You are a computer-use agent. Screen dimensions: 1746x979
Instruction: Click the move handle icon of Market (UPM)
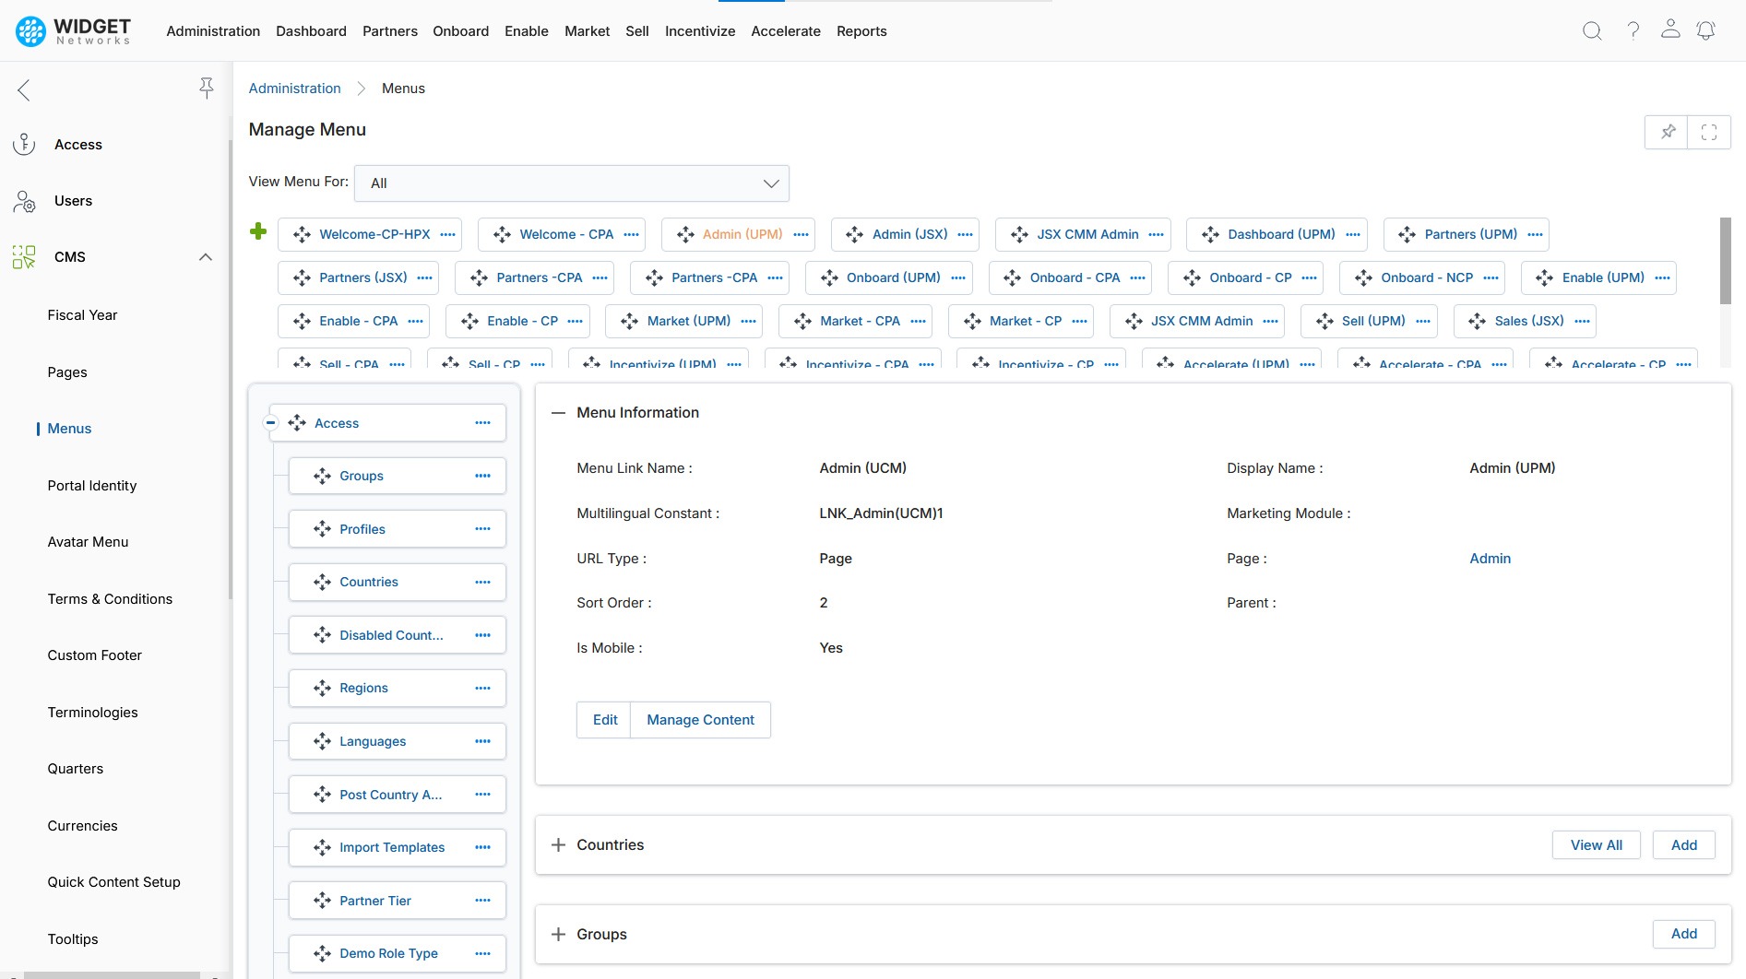coord(630,321)
